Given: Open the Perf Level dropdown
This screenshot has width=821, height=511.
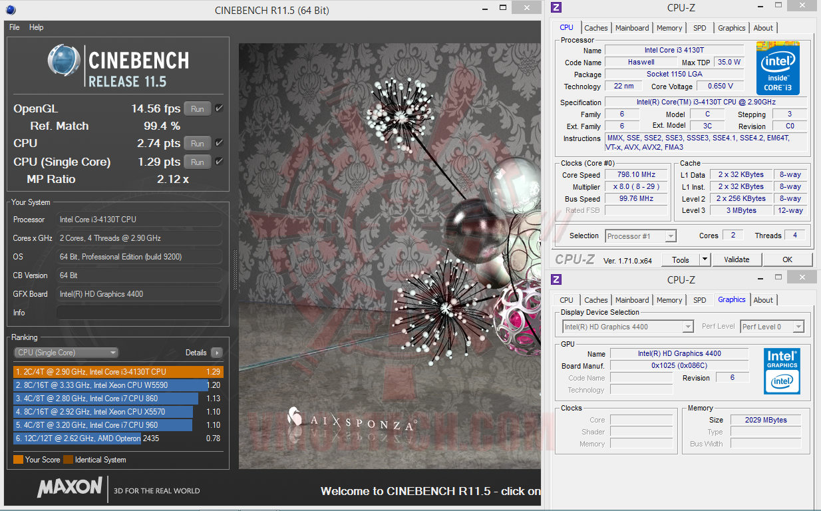Looking at the screenshot, I should pyautogui.click(x=772, y=327).
